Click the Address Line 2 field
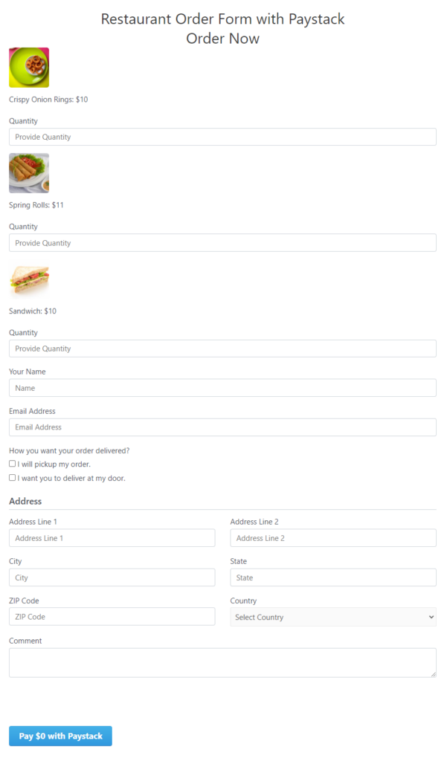This screenshot has height=761, width=447. tap(333, 538)
